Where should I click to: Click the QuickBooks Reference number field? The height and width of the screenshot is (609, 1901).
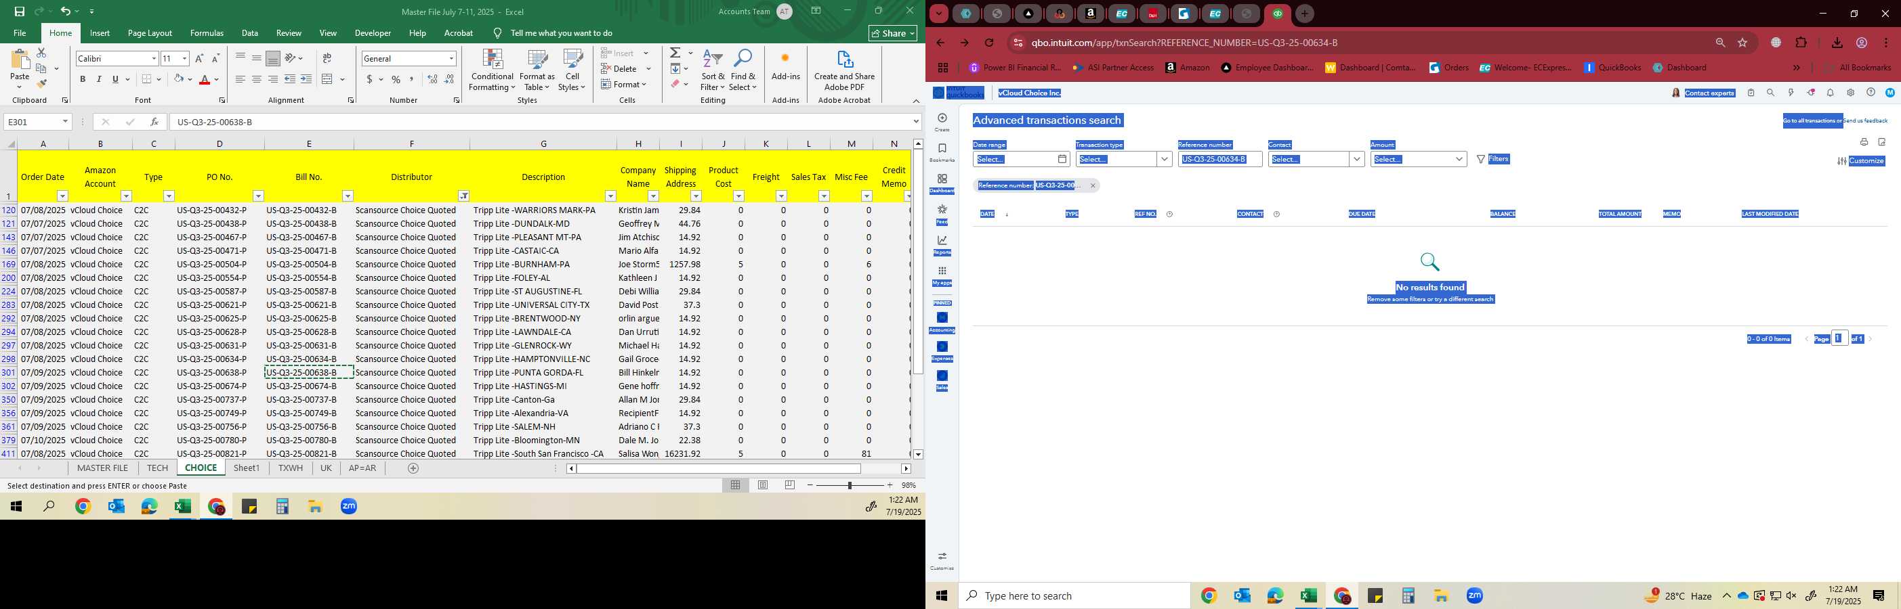pyautogui.click(x=1219, y=159)
